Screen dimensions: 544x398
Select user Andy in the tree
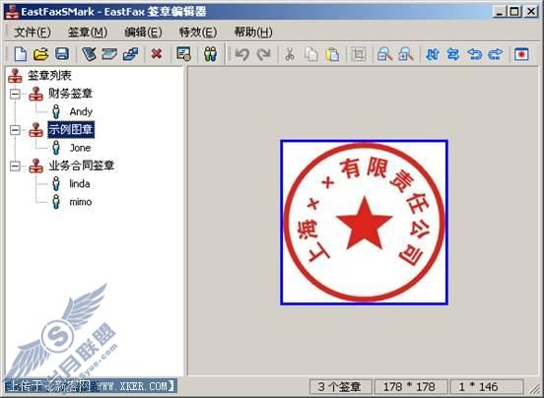point(81,112)
